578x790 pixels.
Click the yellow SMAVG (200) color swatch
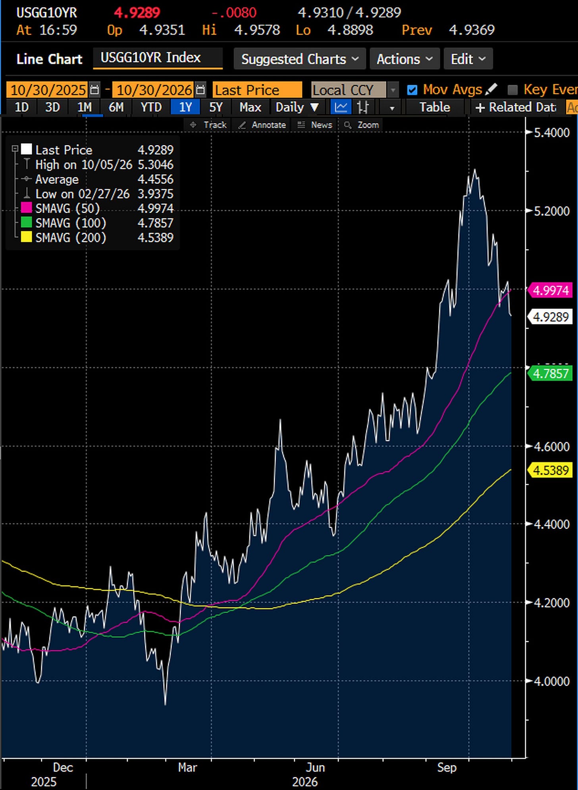tap(26, 237)
